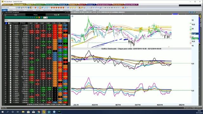
Task: Click first blue icon in chart title bar
Action: click(x=190, y=12)
